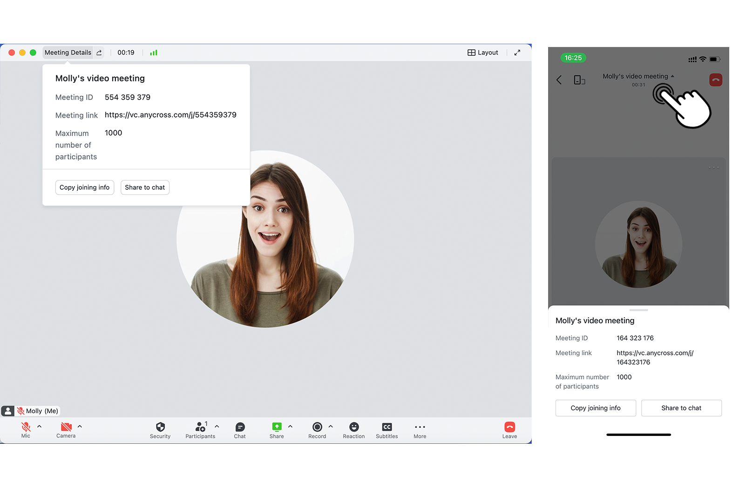Open the More menu in the toolbar
This screenshot has width=746, height=494.
tap(420, 427)
